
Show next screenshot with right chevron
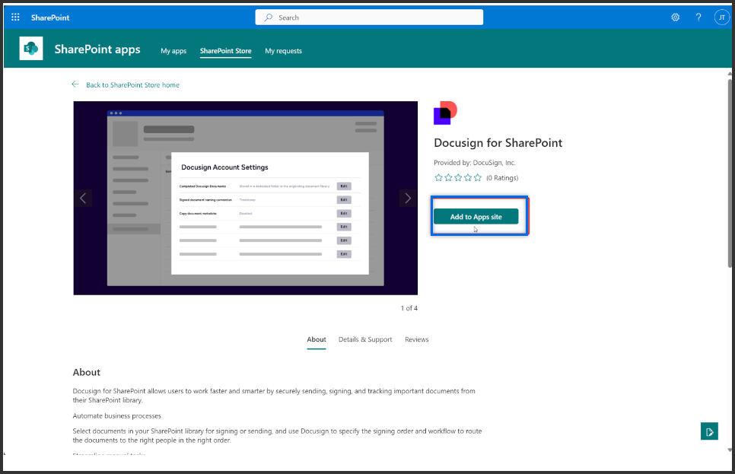(408, 199)
